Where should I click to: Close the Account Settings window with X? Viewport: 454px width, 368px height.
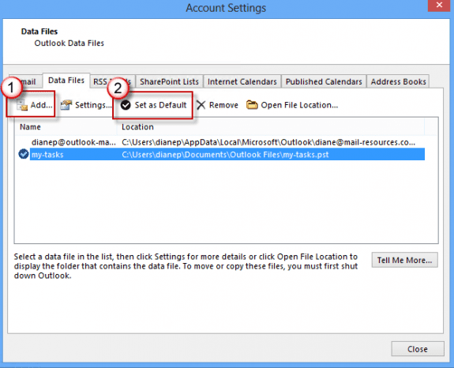click(x=439, y=6)
